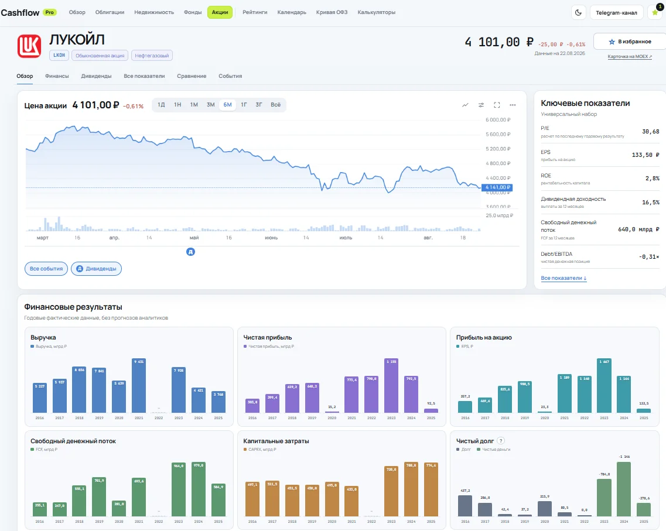Click Чистые деньги legend marker

(x=478, y=449)
